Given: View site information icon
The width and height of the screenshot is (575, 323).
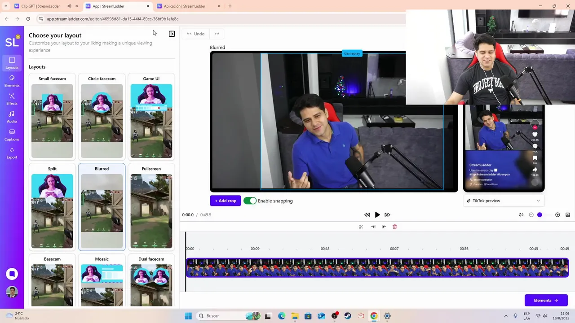Looking at the screenshot, I should point(41,19).
